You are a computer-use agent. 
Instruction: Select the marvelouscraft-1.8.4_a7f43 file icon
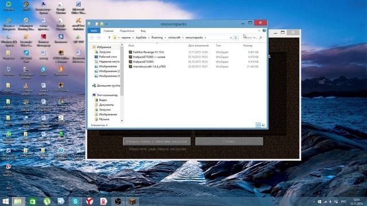[130, 66]
